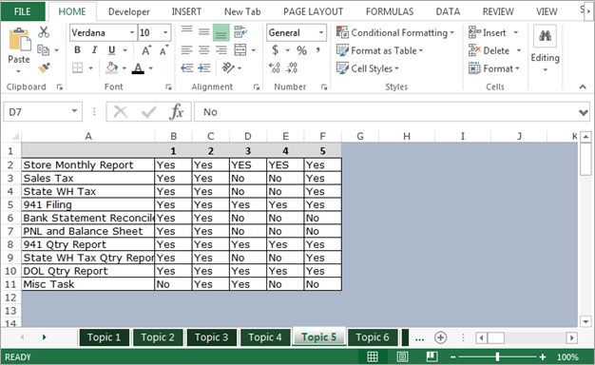The image size is (595, 365).
Task: Click the Copy icon in Clipboard
Action: [43, 50]
